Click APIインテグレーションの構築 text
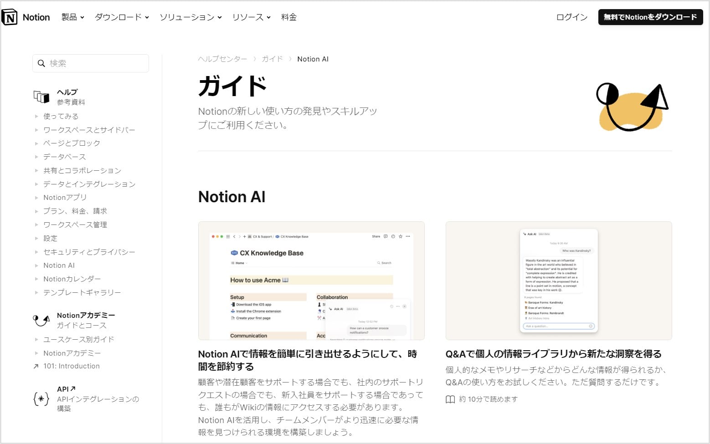710x444 pixels. 98,404
